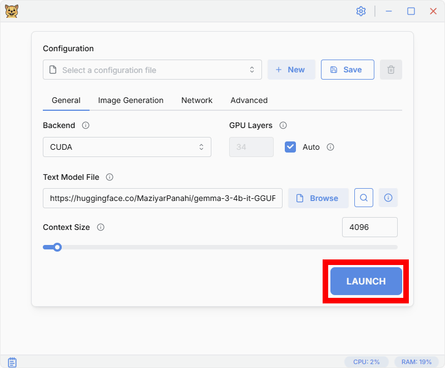This screenshot has width=445, height=368.
Task: Click the Context Size info icon
Action: [x=101, y=227]
